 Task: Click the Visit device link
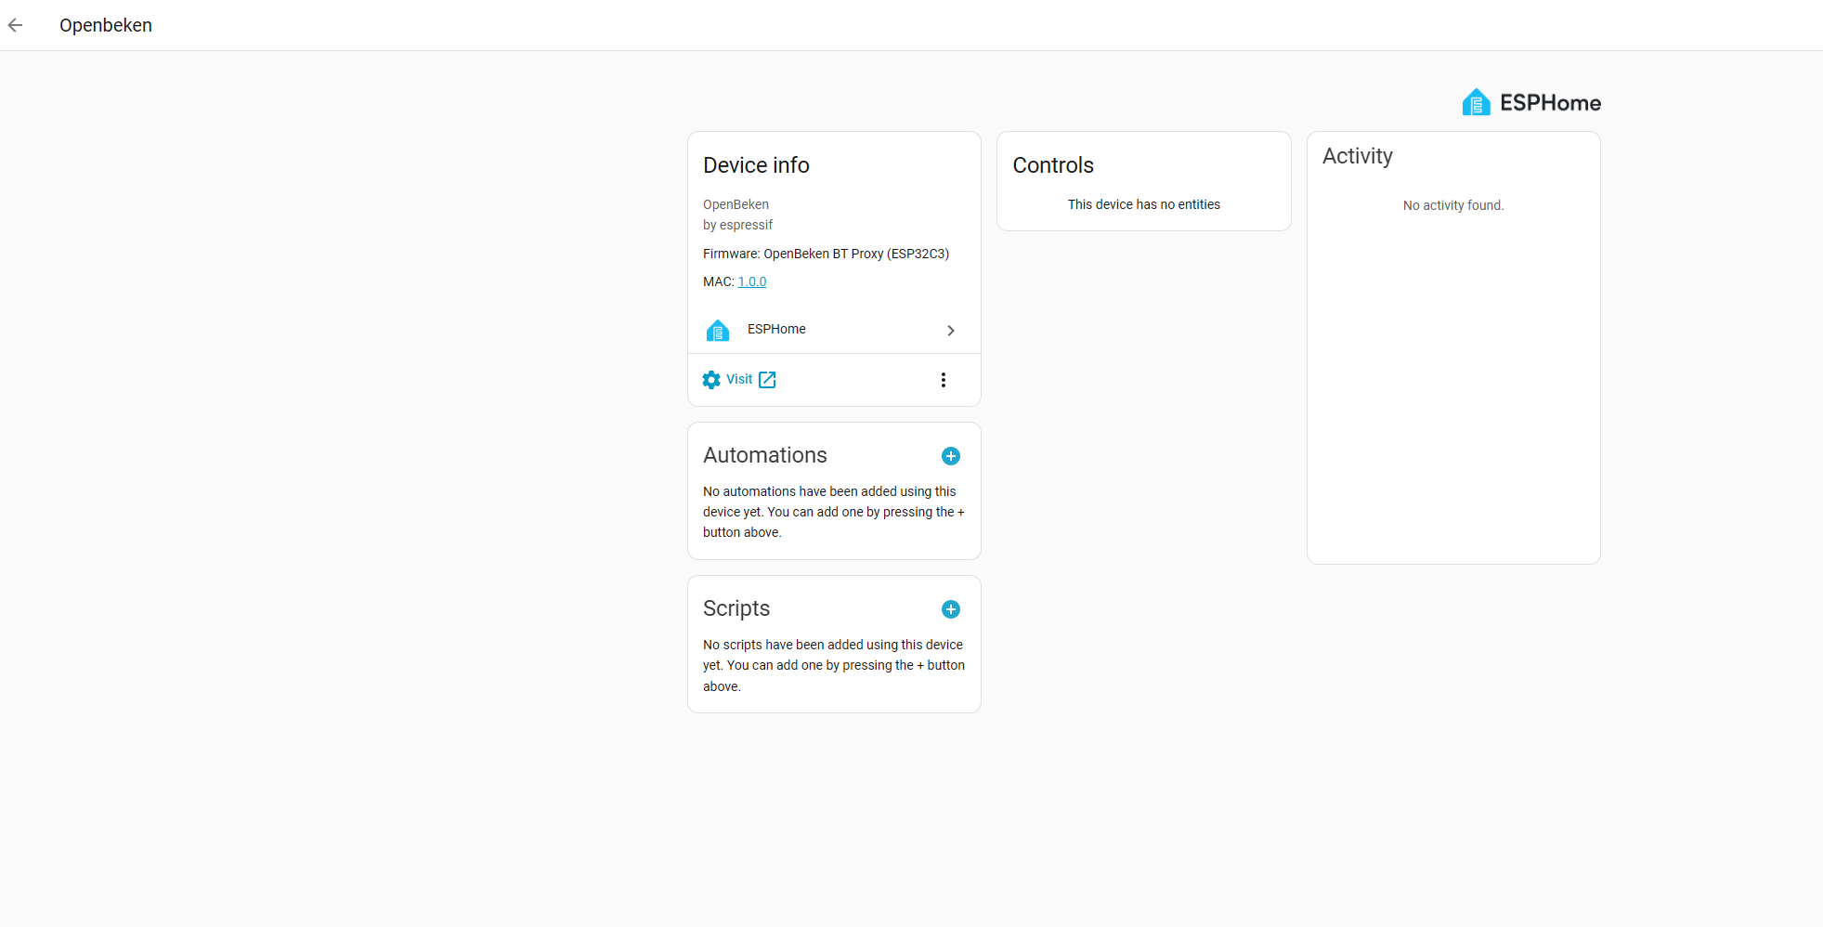click(739, 379)
